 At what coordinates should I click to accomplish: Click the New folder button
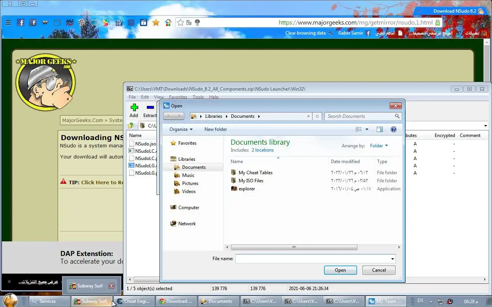pyautogui.click(x=216, y=129)
